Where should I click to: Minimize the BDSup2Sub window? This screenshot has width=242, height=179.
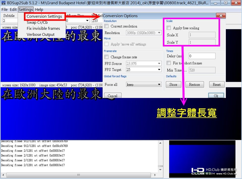[216, 3]
